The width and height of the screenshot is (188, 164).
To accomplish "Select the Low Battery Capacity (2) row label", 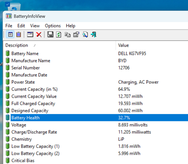I will (35, 153).
